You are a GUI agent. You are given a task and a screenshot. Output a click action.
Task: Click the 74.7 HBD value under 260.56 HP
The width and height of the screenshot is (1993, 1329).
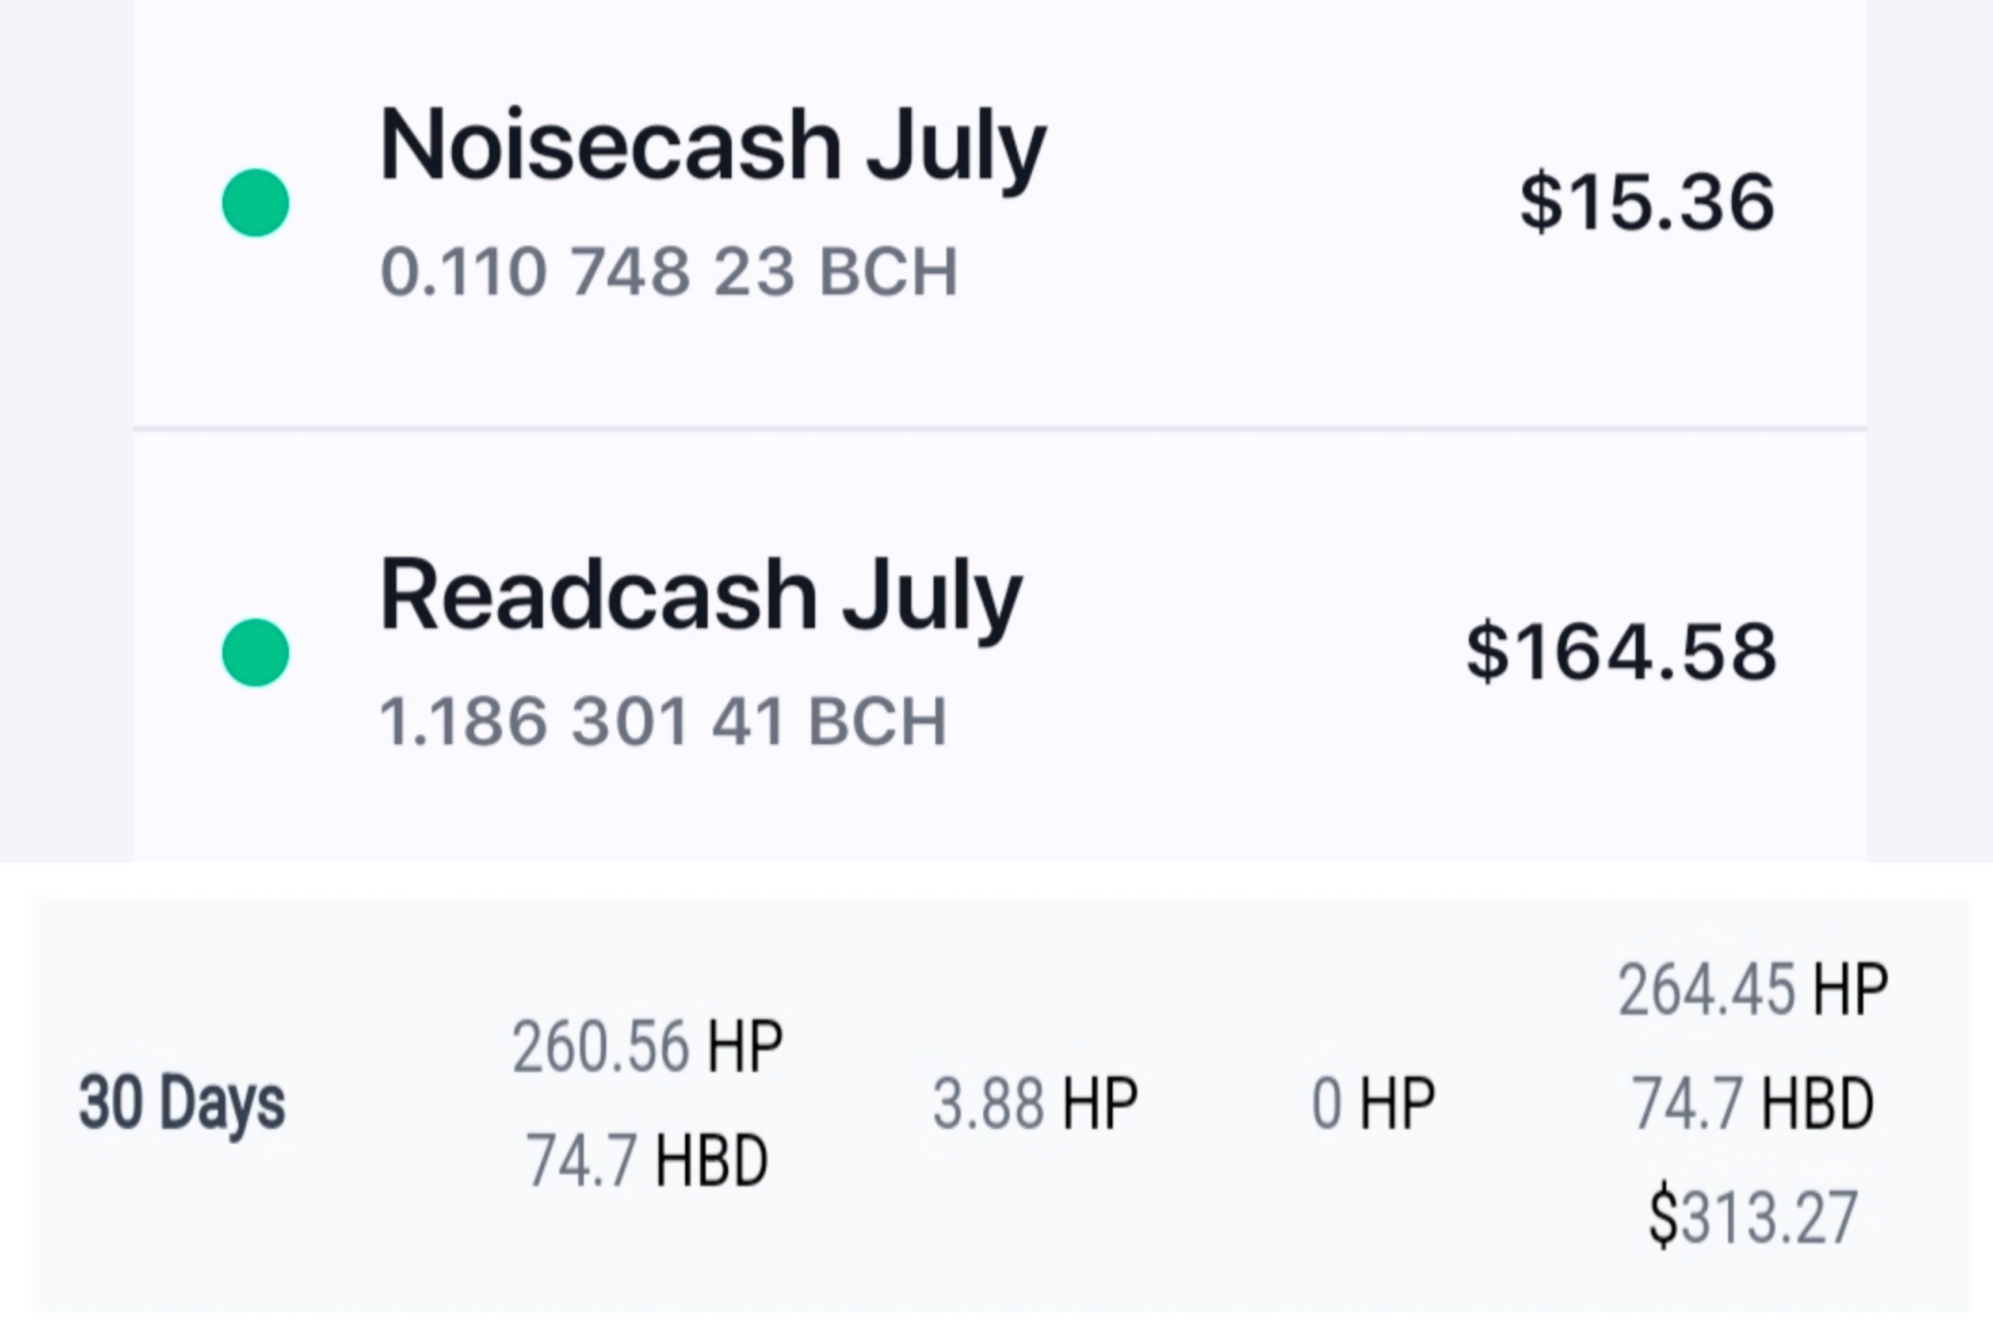647,1160
